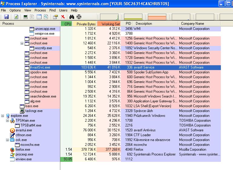This screenshot has width=233, height=170.
Task: Select the AvastSvc.exe process row
Action: click(110, 67)
